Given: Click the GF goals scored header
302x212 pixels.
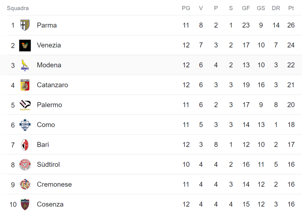Looking at the screenshot, I should click(246, 8).
